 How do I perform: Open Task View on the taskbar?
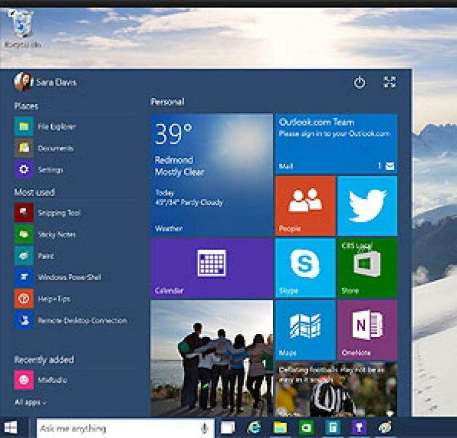coord(228,428)
